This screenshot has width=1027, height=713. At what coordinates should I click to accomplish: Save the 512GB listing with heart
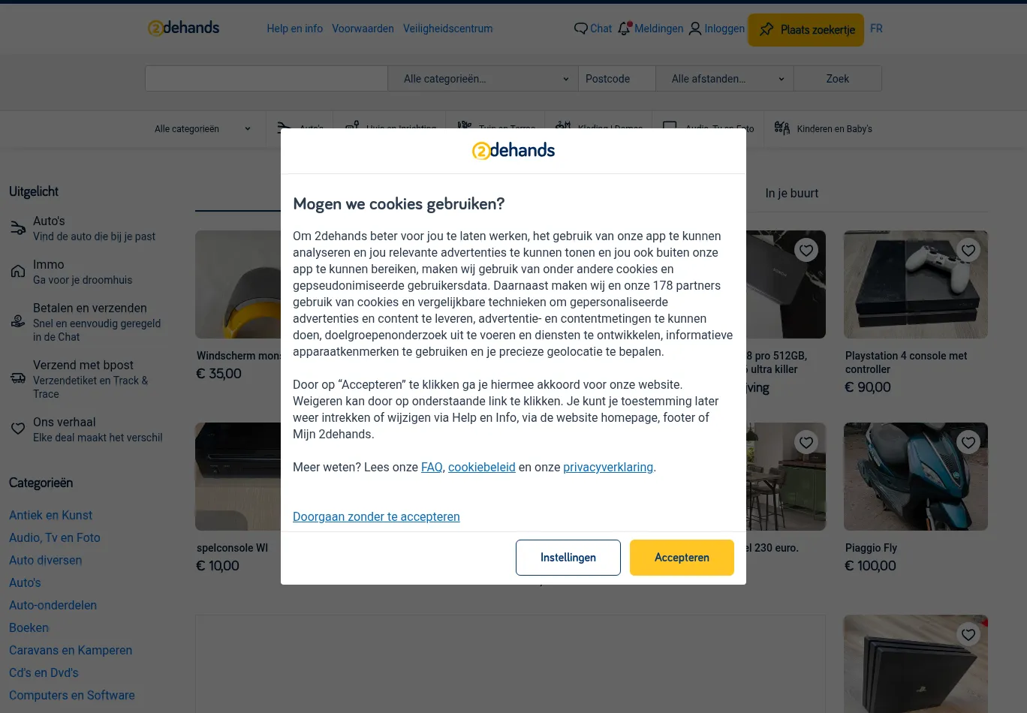click(806, 250)
